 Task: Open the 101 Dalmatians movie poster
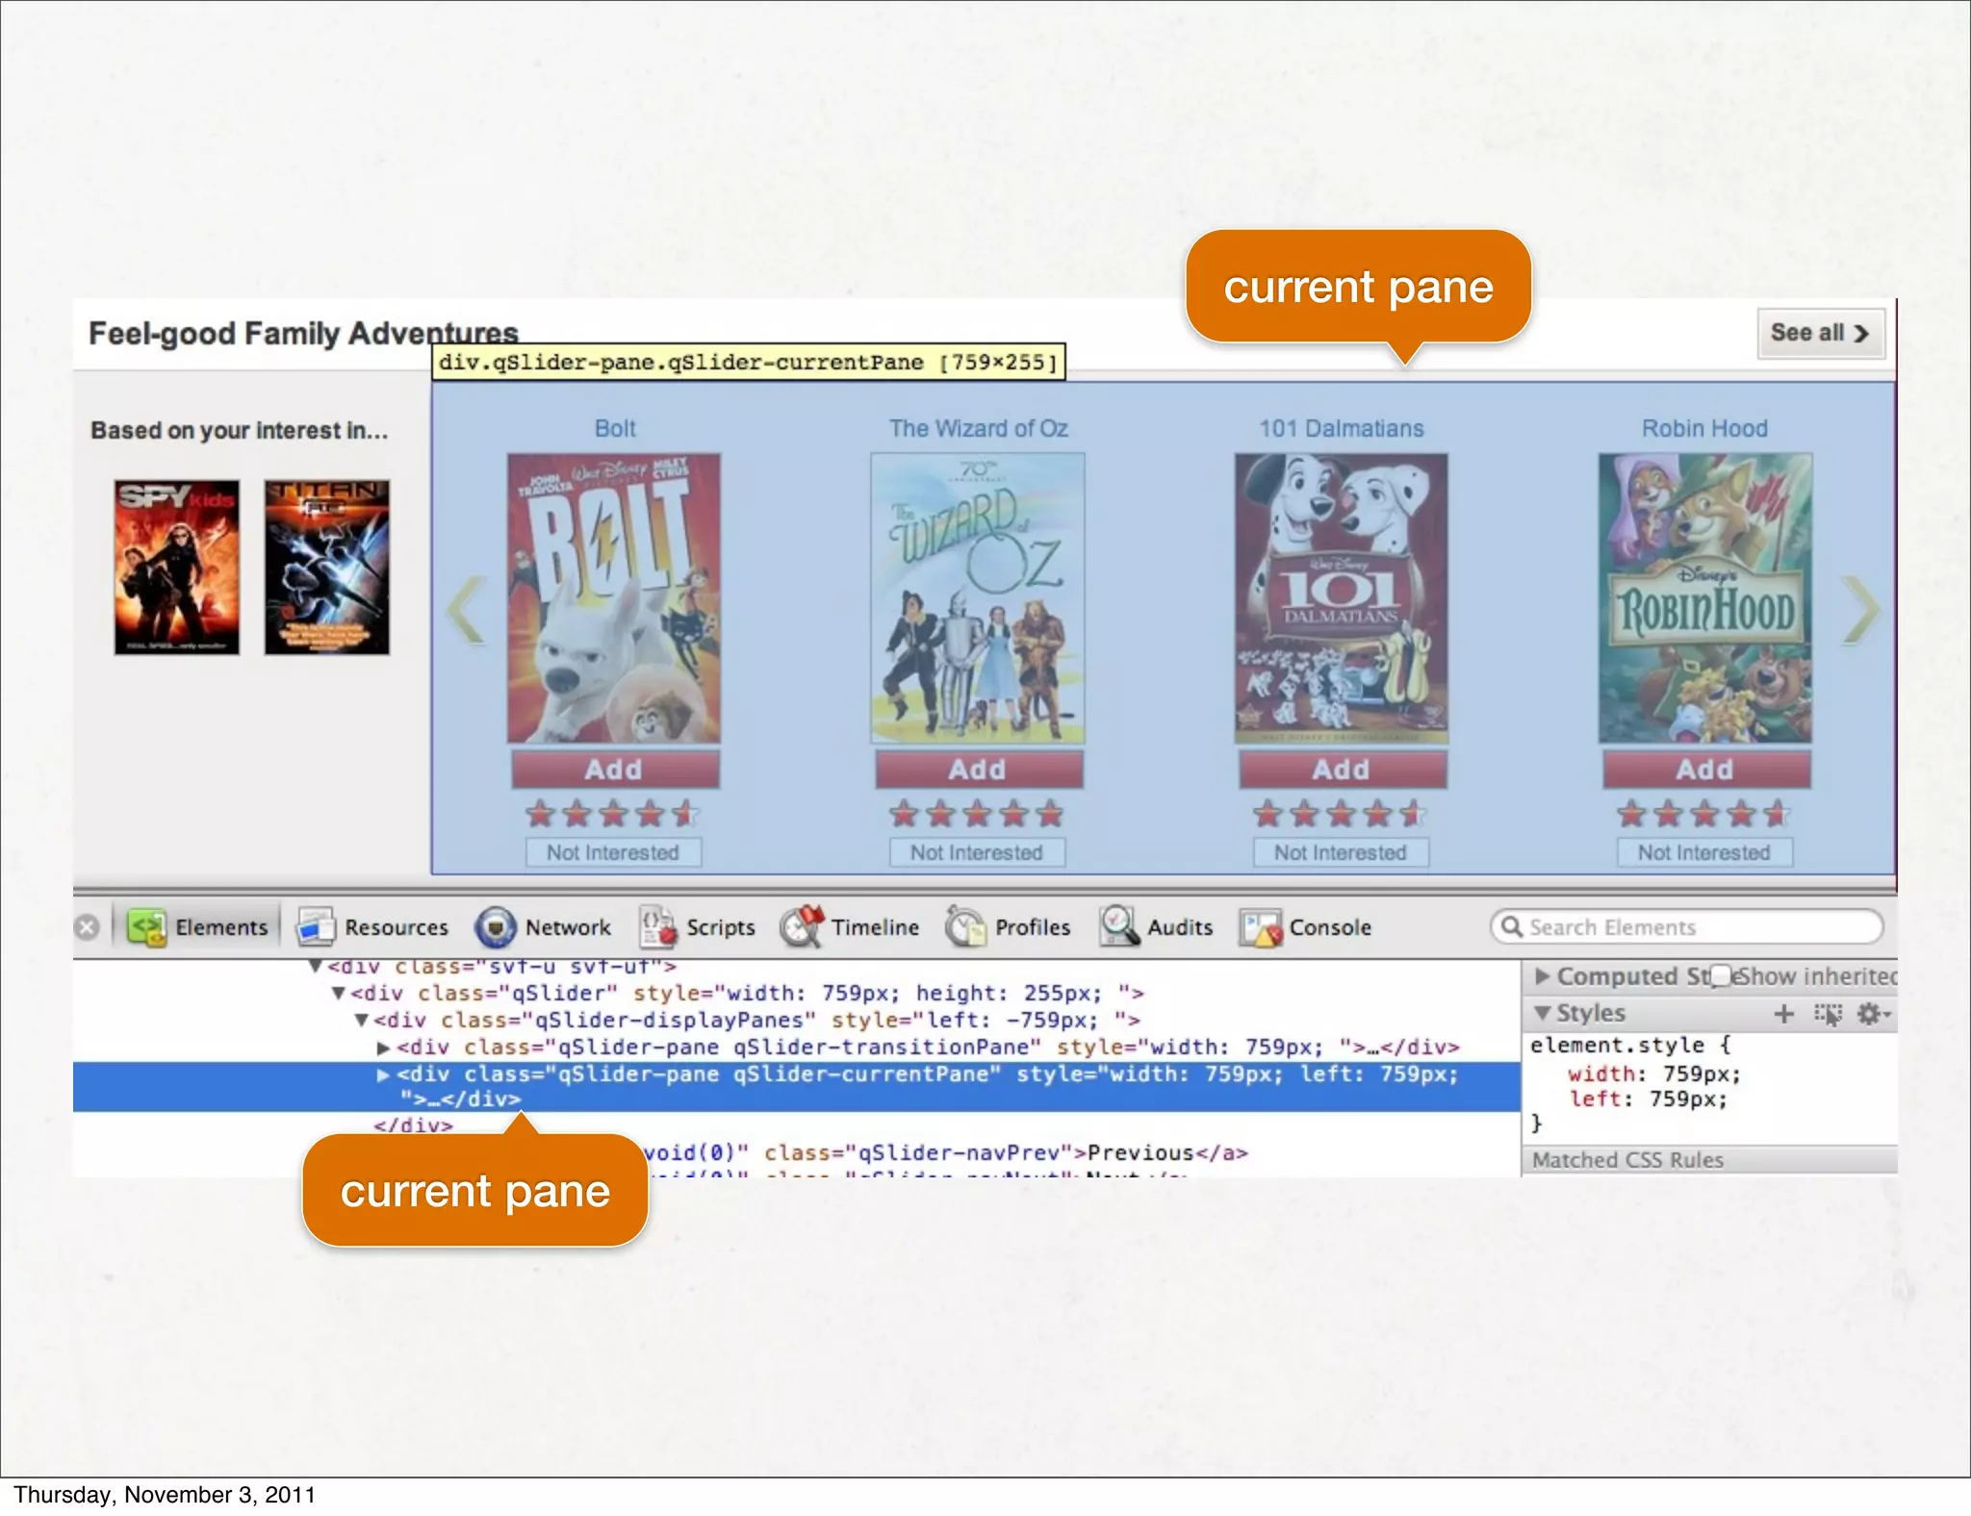coord(1342,598)
